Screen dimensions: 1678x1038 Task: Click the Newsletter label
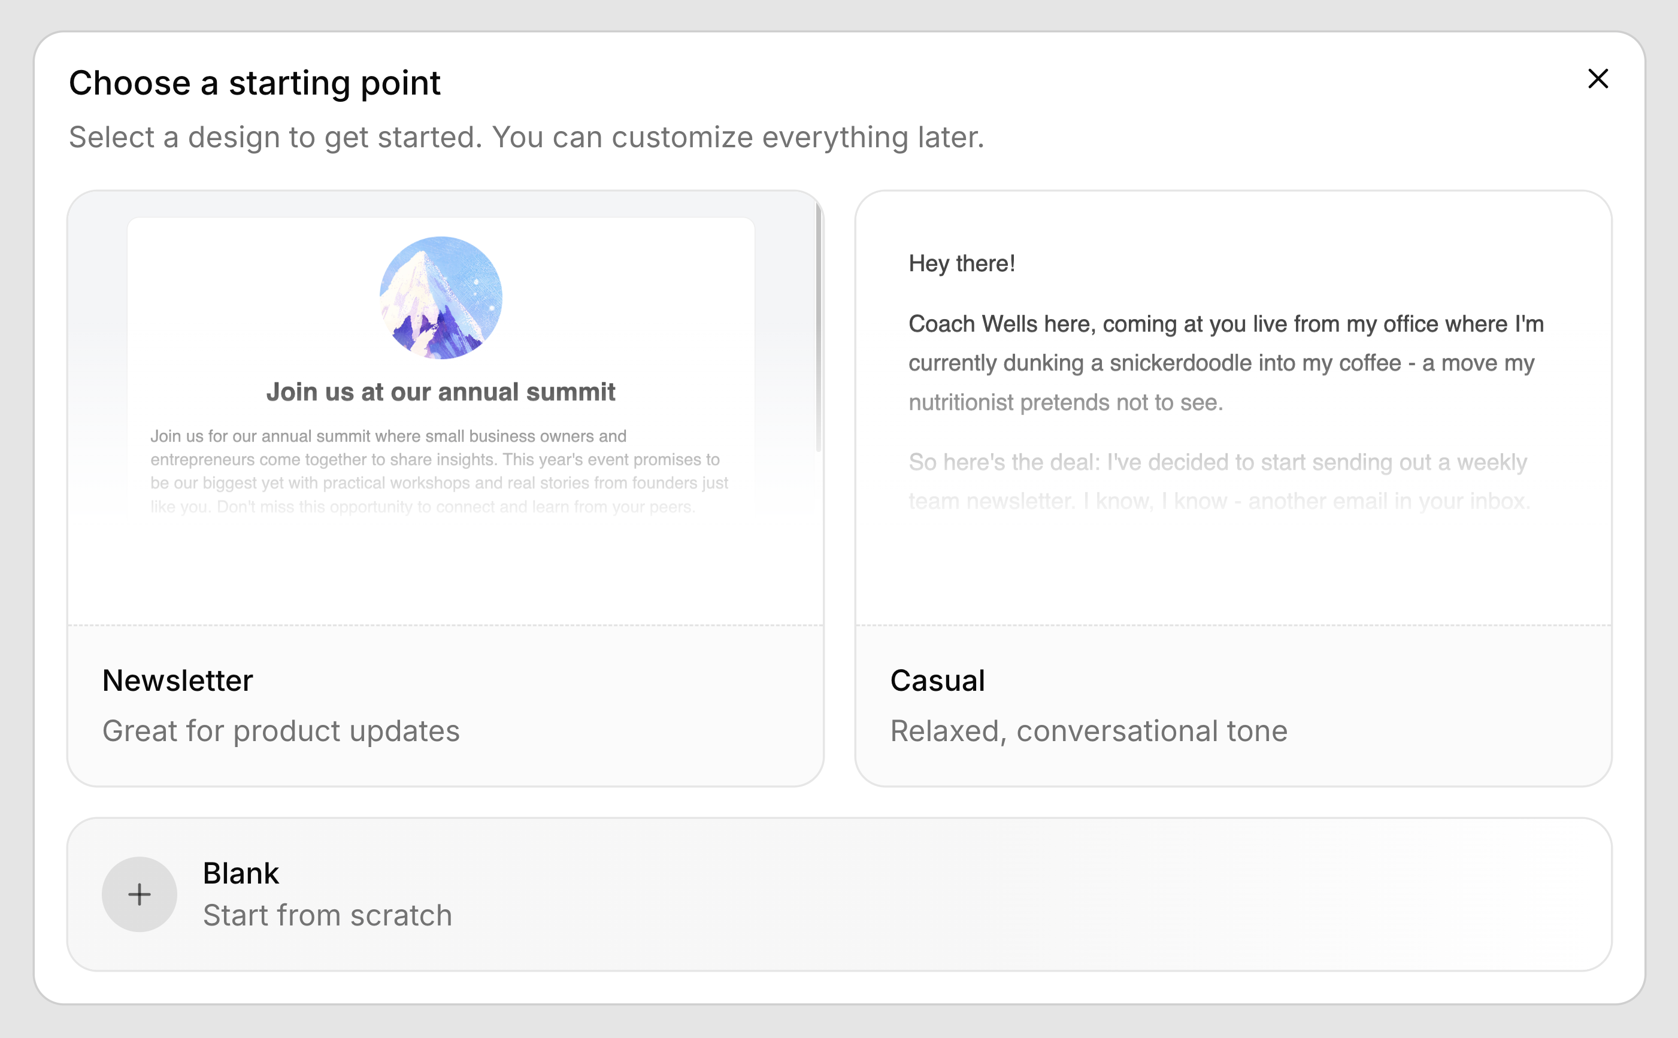[177, 681]
